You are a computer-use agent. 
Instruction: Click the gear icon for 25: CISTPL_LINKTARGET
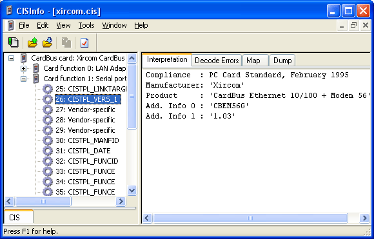(48, 89)
